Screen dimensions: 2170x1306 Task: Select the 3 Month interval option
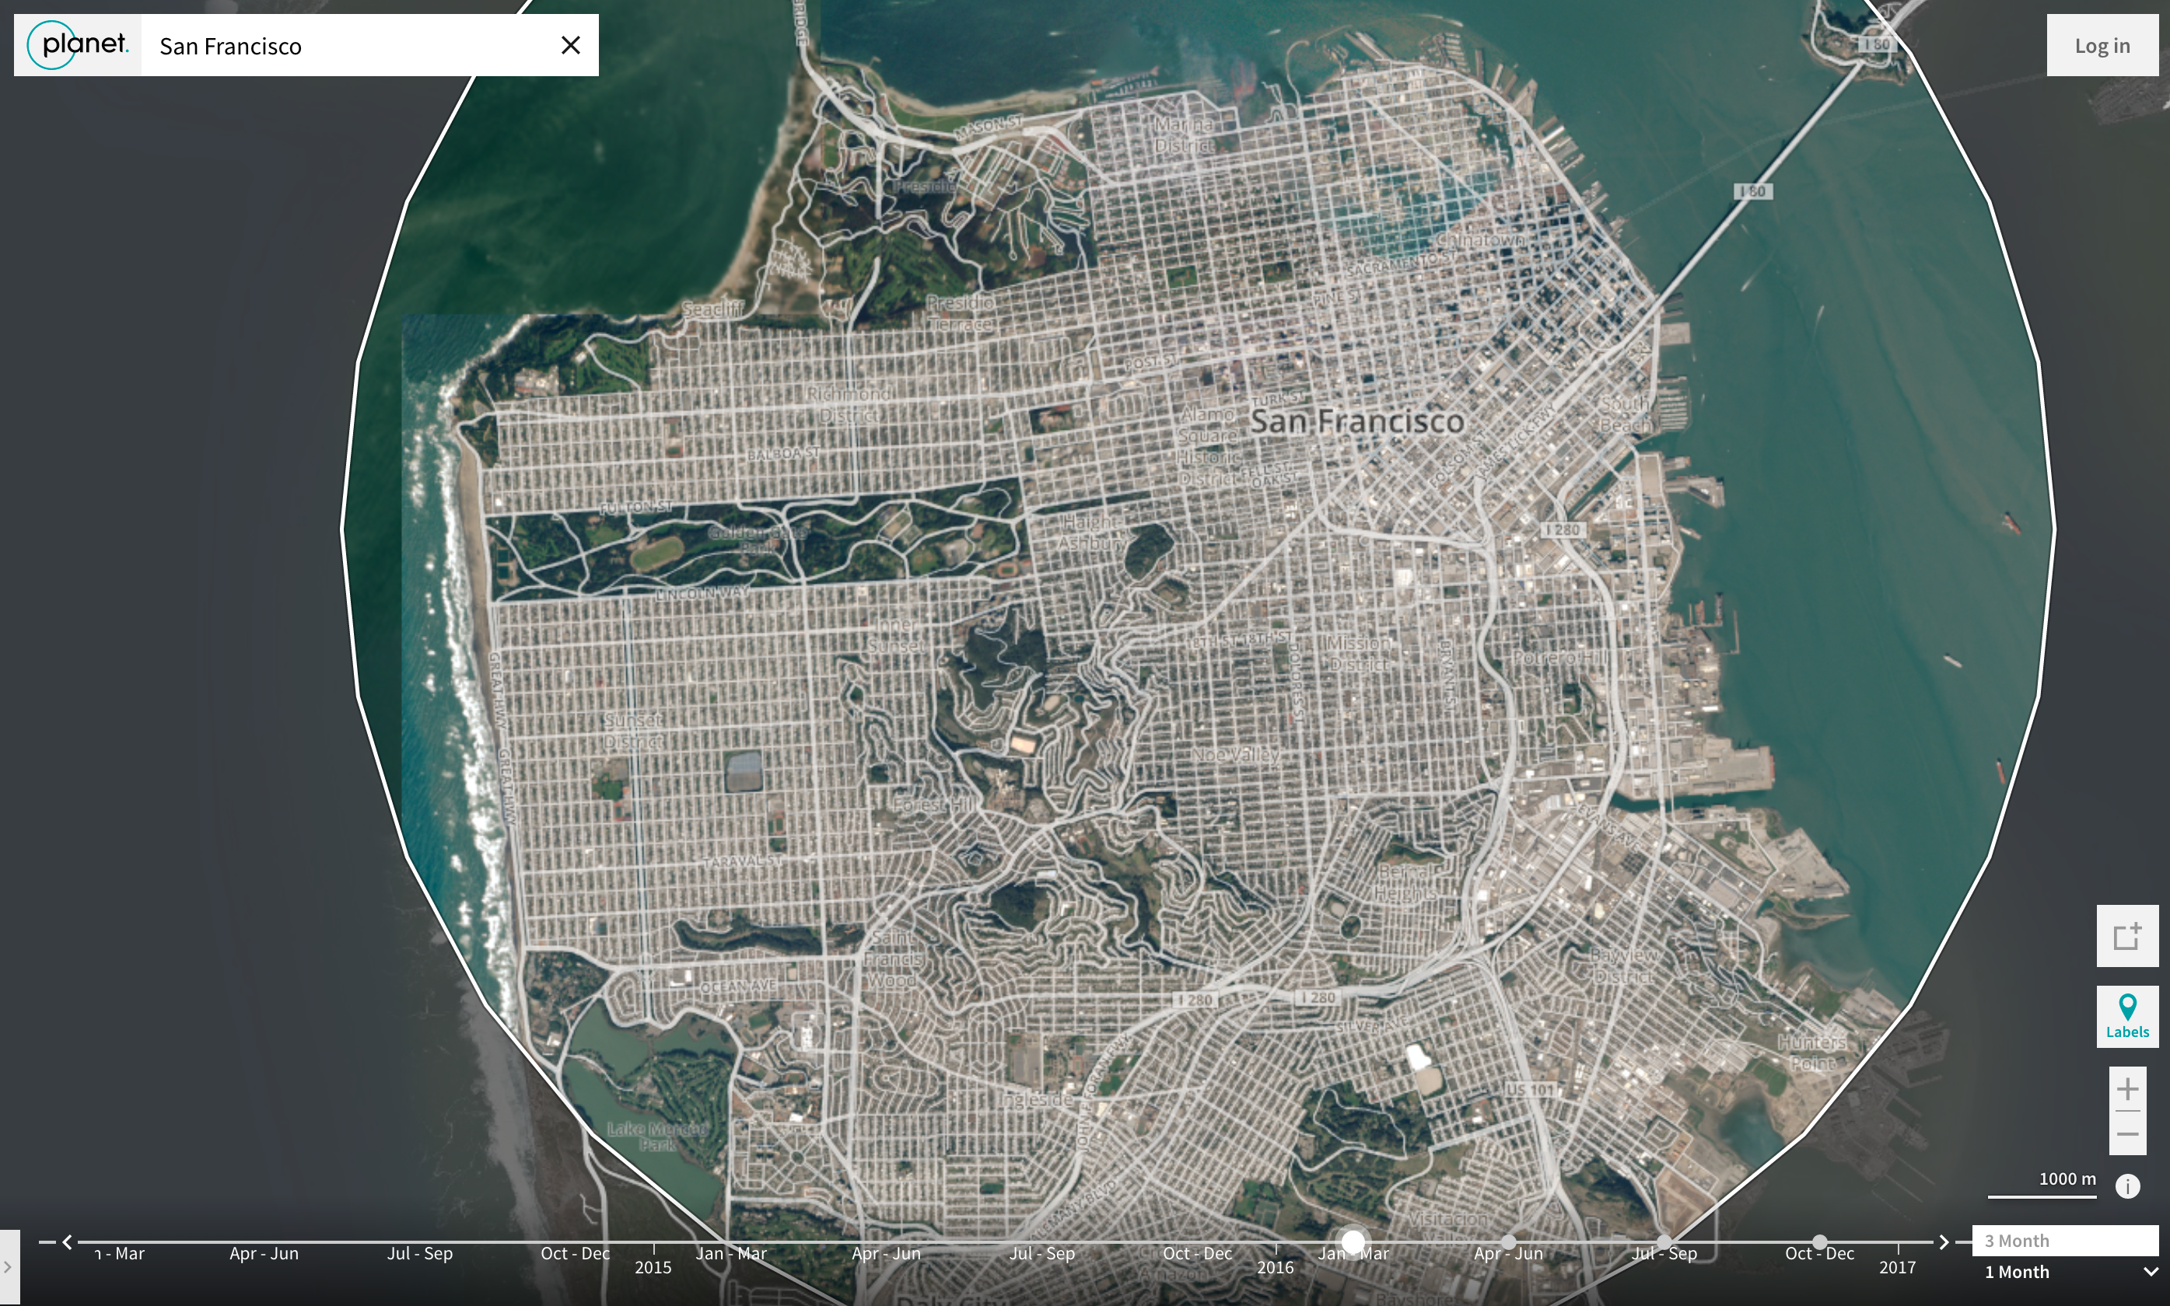[2063, 1240]
